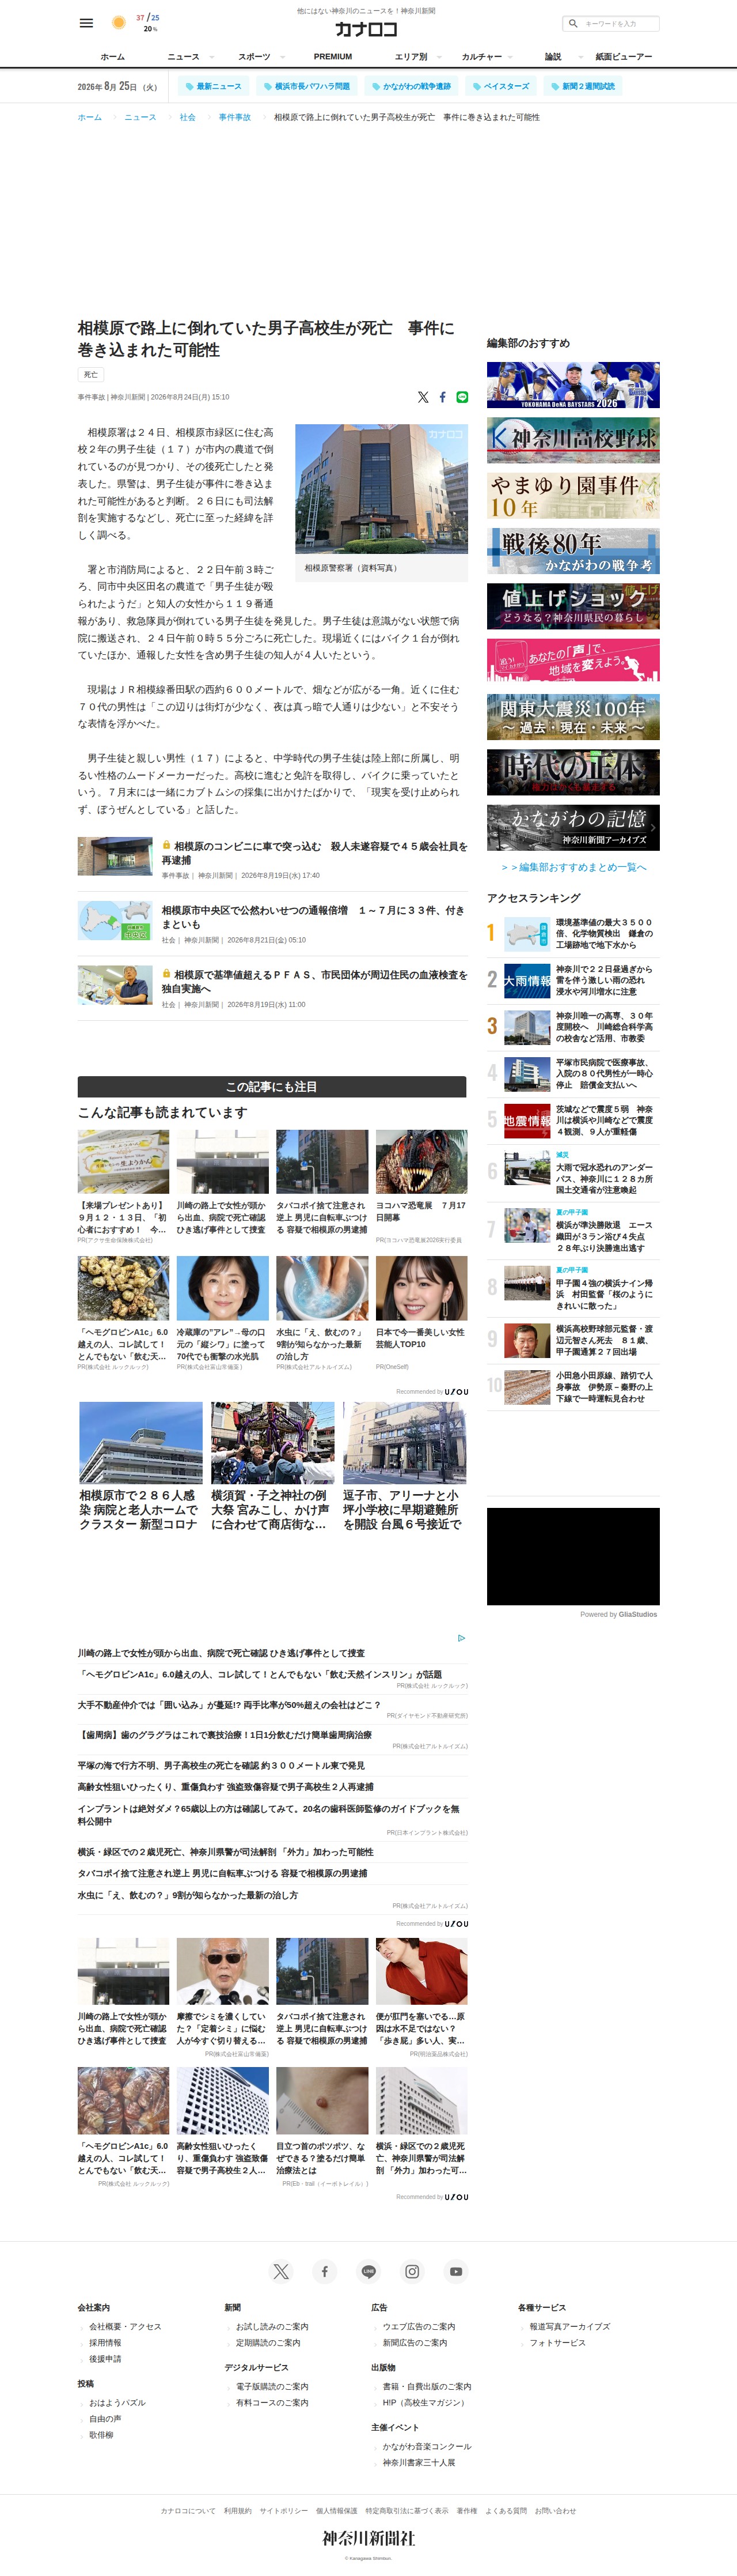Open 紙面ビューアー menu item
The height and width of the screenshot is (2576, 737).
tap(623, 57)
